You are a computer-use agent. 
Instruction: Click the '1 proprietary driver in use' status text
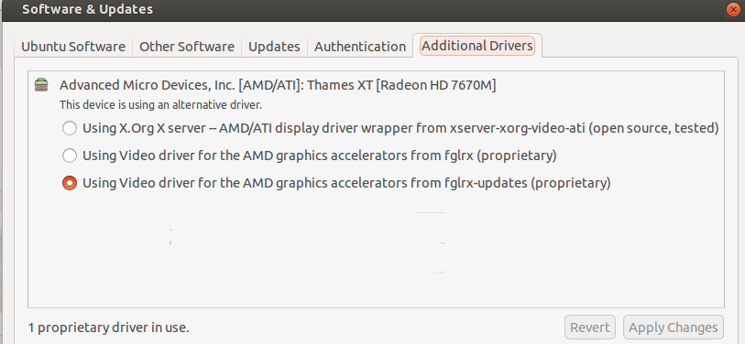pos(108,328)
